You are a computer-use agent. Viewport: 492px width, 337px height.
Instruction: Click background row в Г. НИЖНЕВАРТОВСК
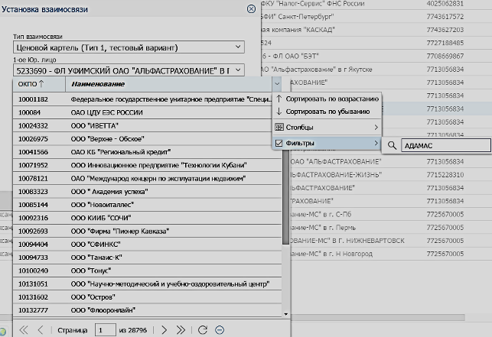347,241
